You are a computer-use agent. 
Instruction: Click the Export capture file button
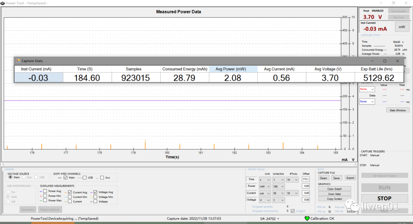(350, 178)
